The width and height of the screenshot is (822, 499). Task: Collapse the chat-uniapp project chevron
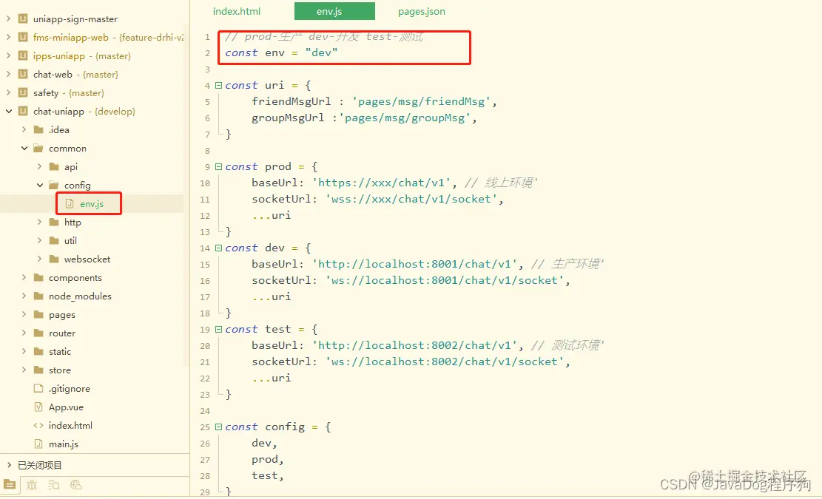coord(8,111)
